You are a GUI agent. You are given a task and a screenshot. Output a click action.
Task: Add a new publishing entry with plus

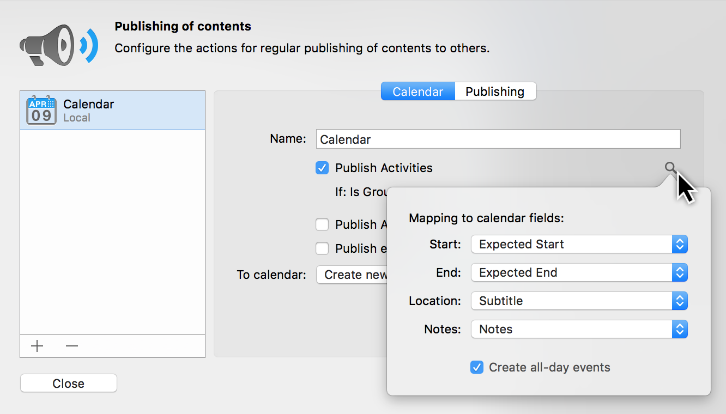point(37,346)
